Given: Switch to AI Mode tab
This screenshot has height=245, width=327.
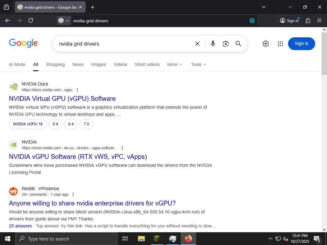Looking at the screenshot, I should (17, 64).
